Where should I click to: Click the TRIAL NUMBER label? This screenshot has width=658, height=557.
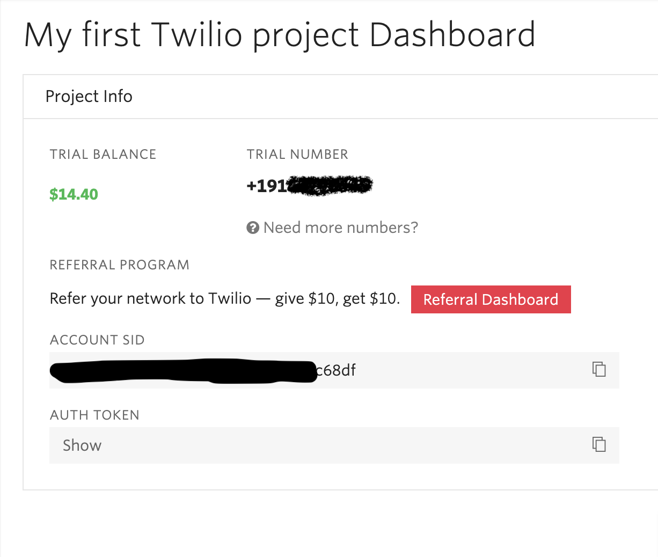pyautogui.click(x=297, y=155)
